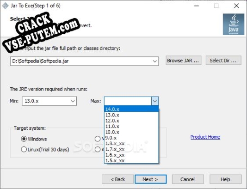Click the Browse JAR button
The image size is (247, 189).
tap(183, 61)
